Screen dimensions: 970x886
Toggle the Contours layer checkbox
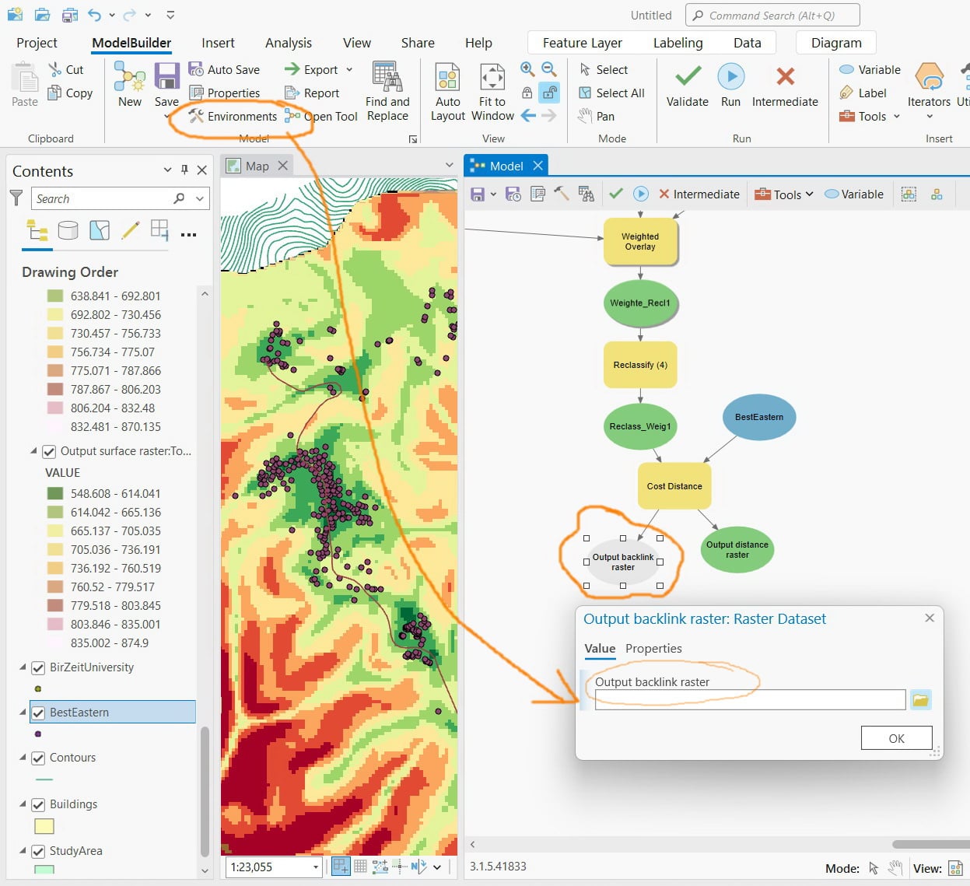coord(38,758)
